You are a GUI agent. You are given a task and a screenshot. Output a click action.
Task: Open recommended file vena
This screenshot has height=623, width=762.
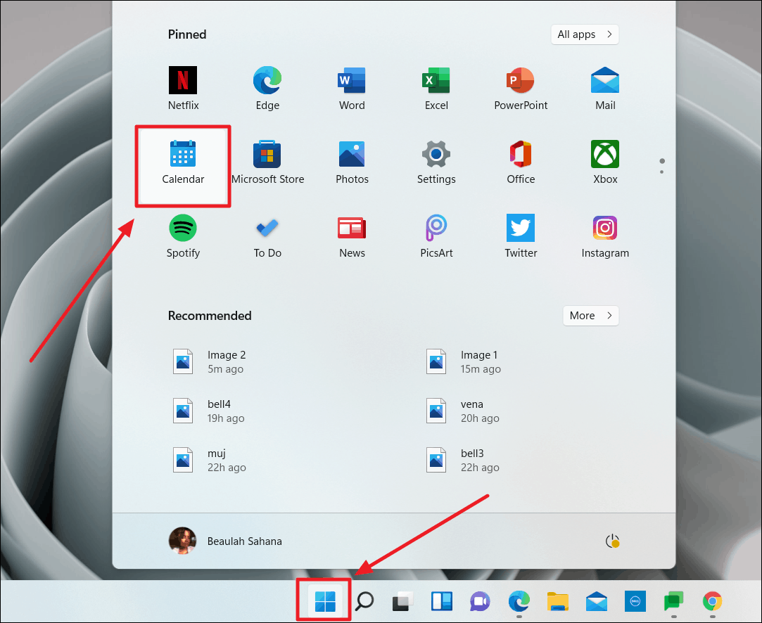pos(463,411)
